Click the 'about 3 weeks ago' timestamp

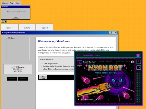point(89,64)
